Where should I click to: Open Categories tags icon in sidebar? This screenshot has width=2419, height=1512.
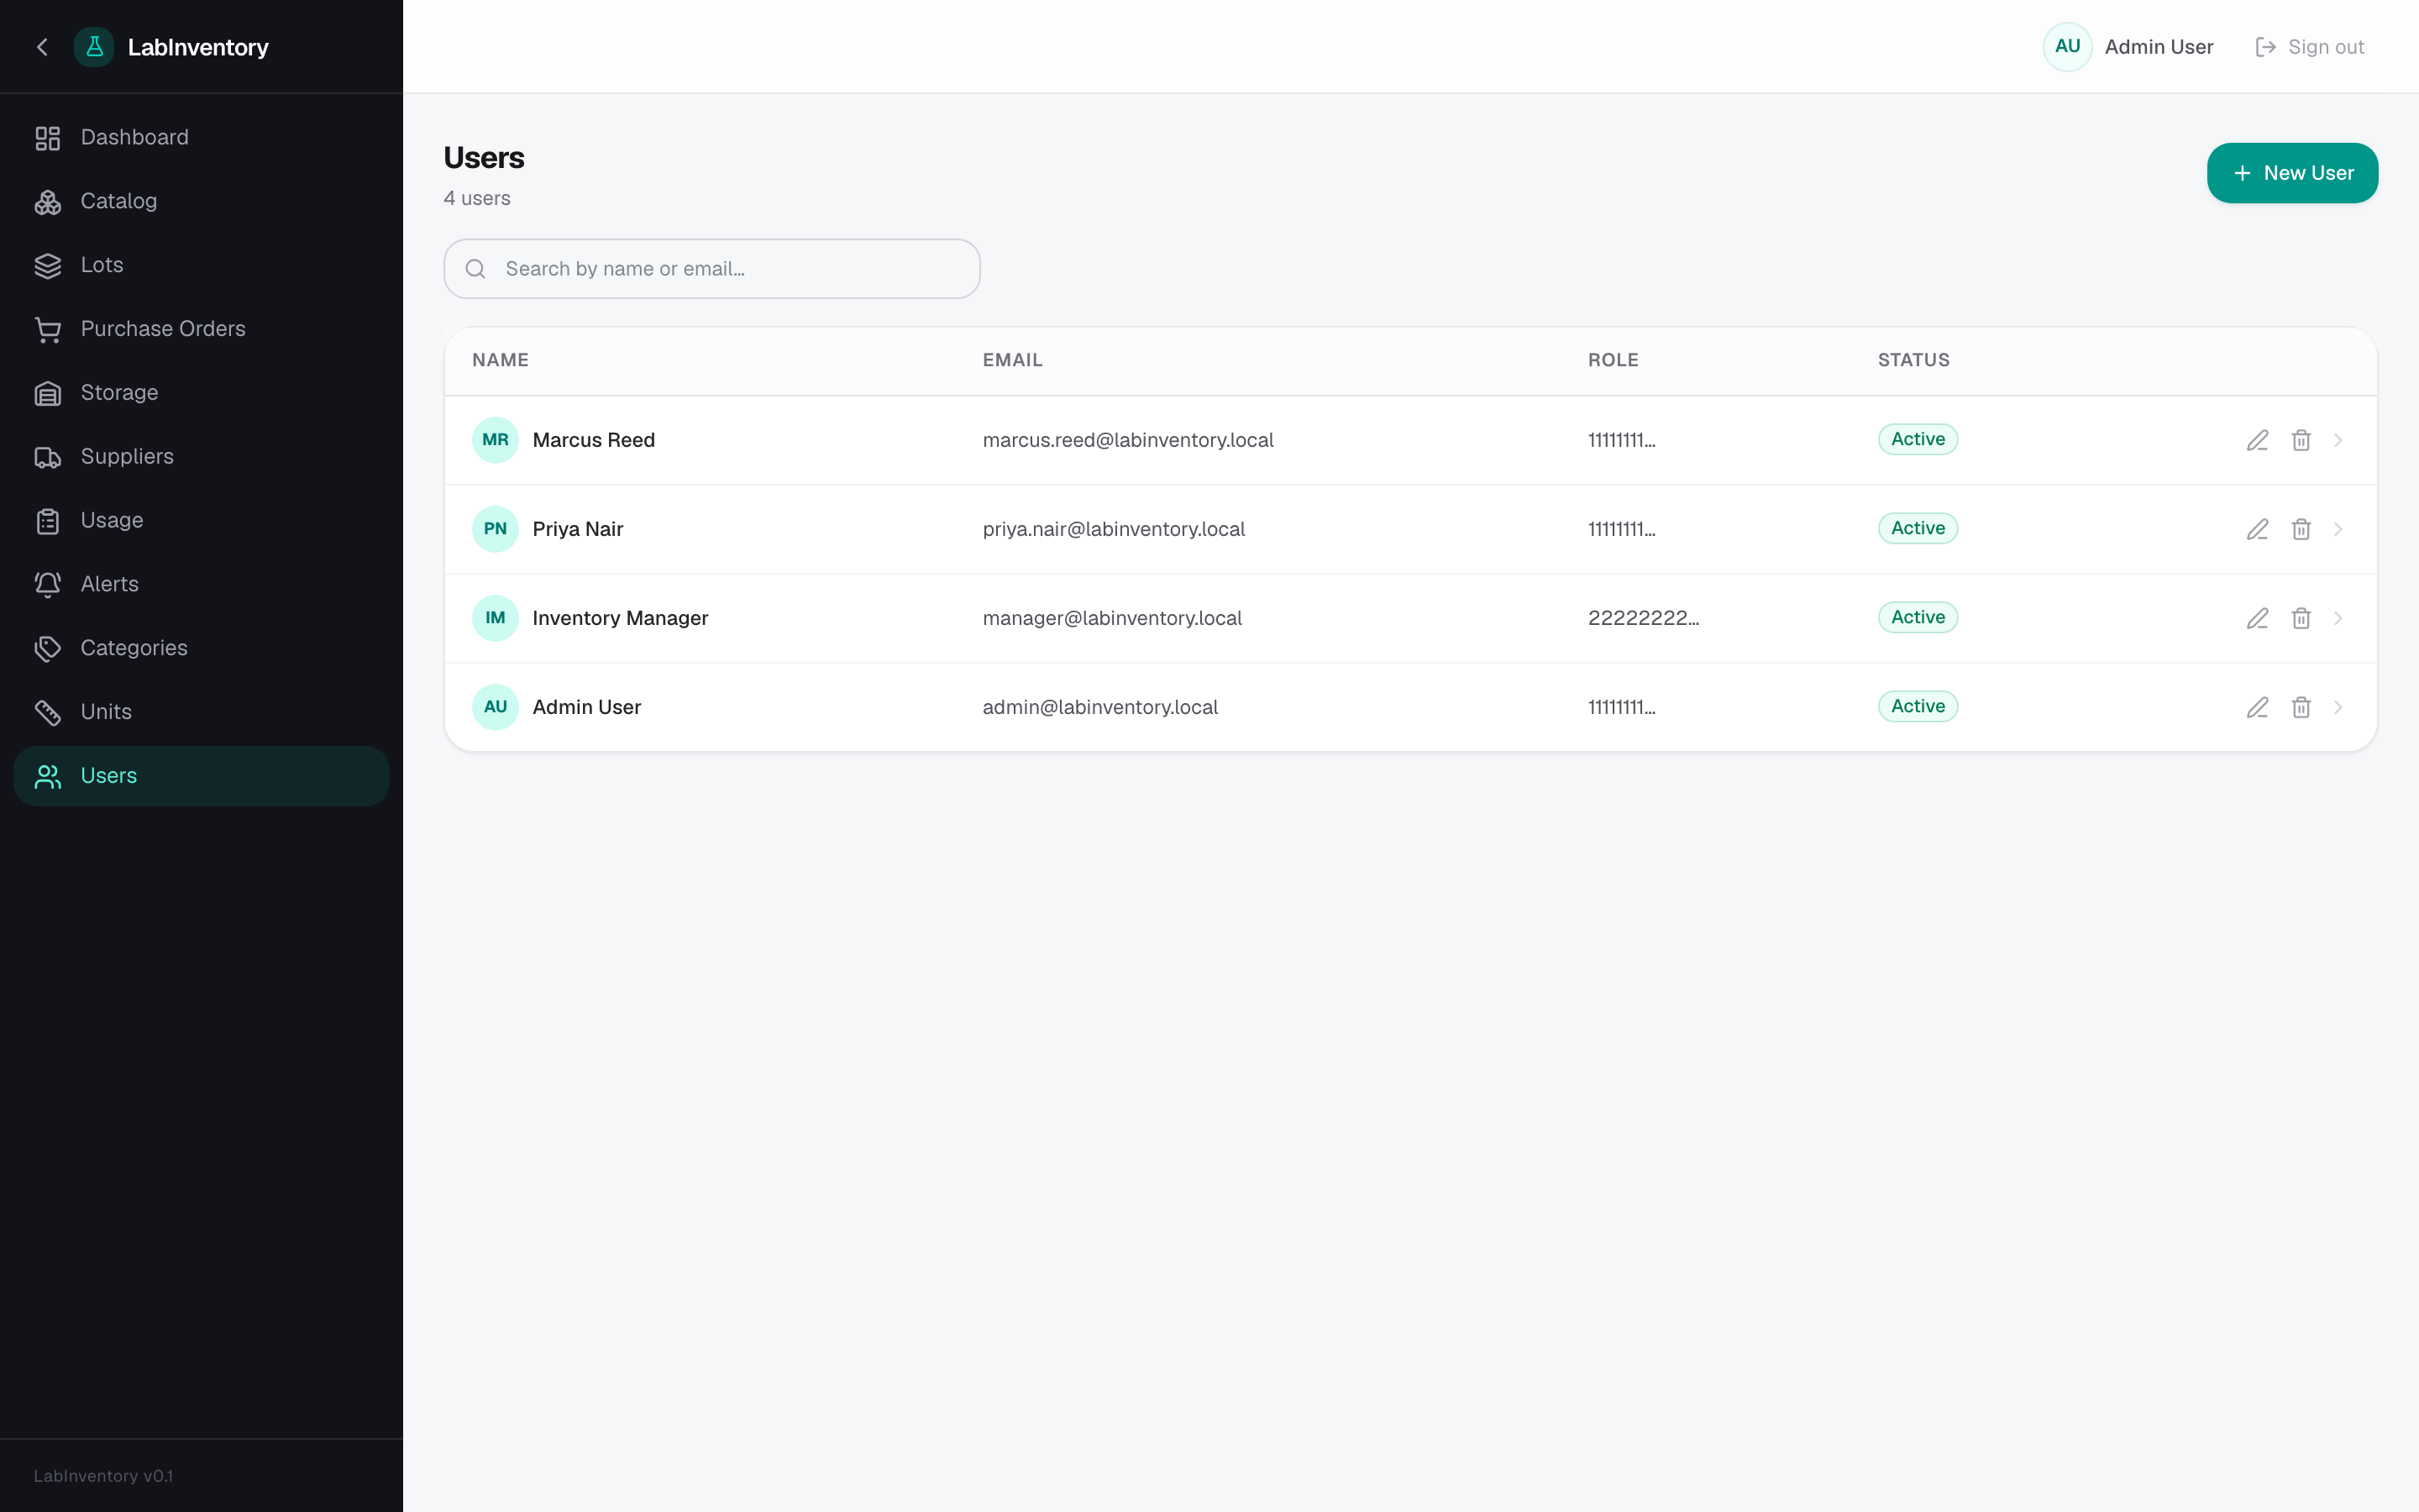coord(48,649)
